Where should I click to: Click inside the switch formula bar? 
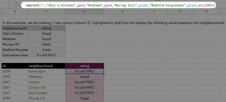(x=118, y=5)
